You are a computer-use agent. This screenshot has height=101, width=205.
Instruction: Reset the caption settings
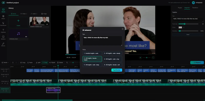click(x=188, y=35)
